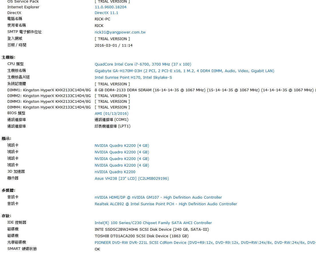Click the SMART 硬碟狀態 label
Screen dimensions: 316x257
point(22,249)
